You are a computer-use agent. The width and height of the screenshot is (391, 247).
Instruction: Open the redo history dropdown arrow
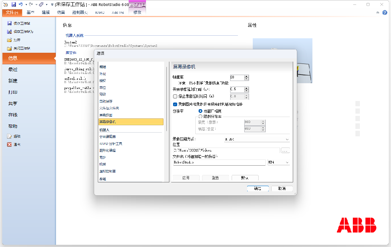36,4
